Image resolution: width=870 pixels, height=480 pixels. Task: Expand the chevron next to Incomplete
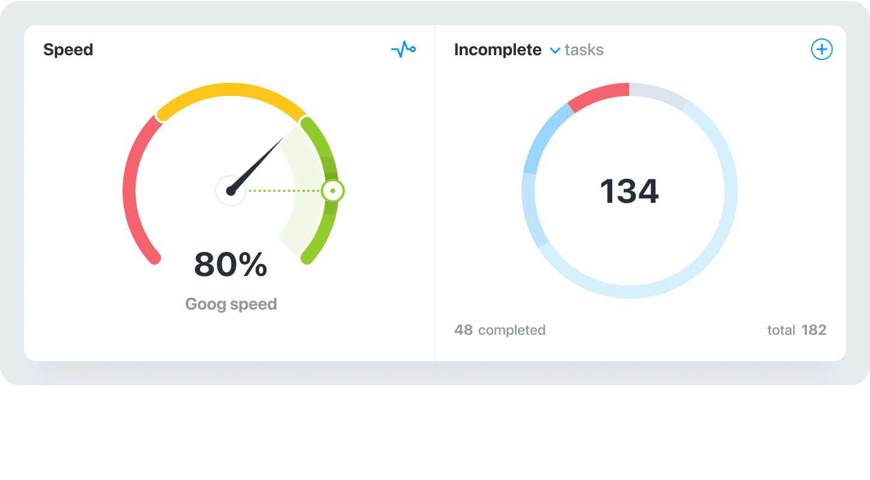click(555, 50)
